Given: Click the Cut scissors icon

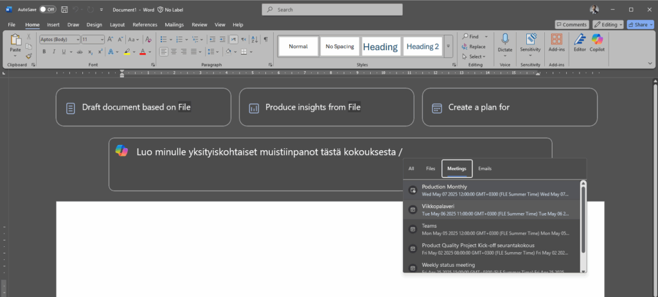Looking at the screenshot, I should [29, 37].
